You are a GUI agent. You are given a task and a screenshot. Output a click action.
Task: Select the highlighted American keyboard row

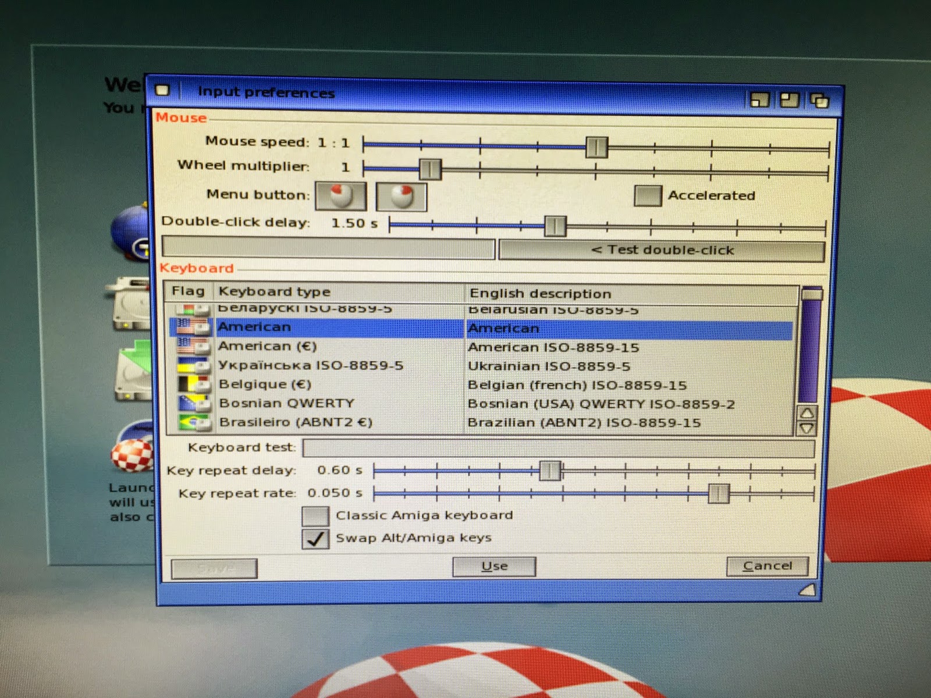tap(482, 329)
